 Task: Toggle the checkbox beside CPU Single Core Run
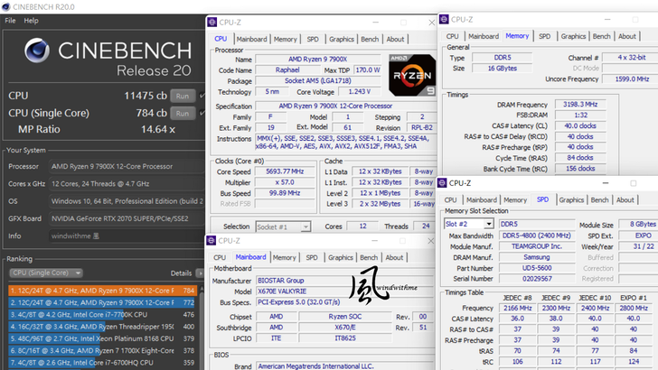click(202, 113)
